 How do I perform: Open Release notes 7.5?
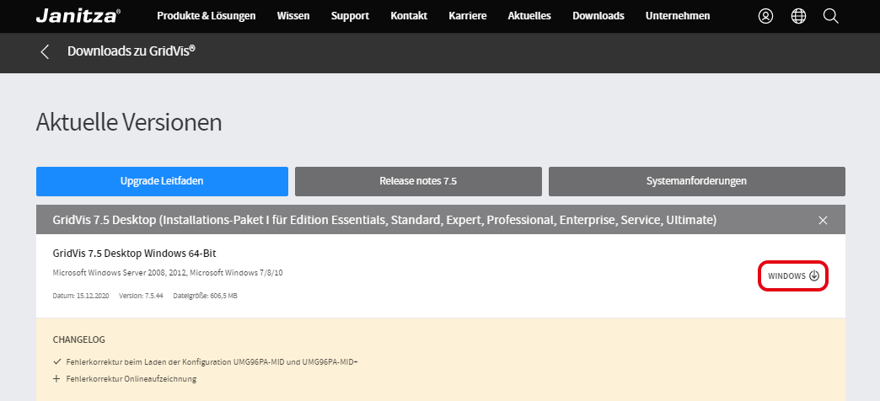[418, 181]
